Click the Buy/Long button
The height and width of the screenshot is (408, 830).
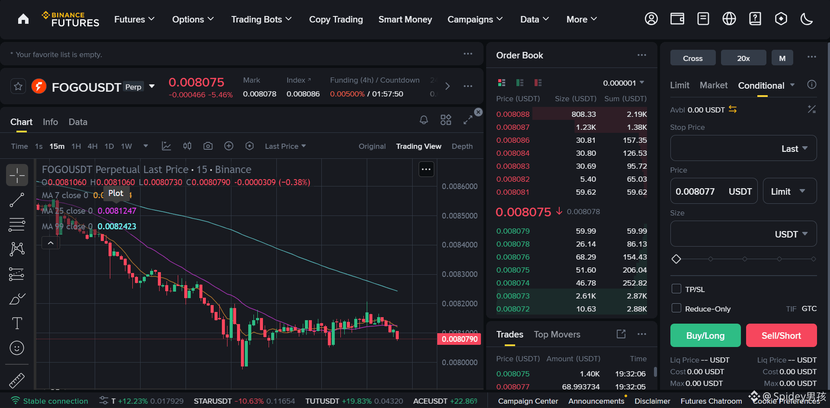pos(705,335)
